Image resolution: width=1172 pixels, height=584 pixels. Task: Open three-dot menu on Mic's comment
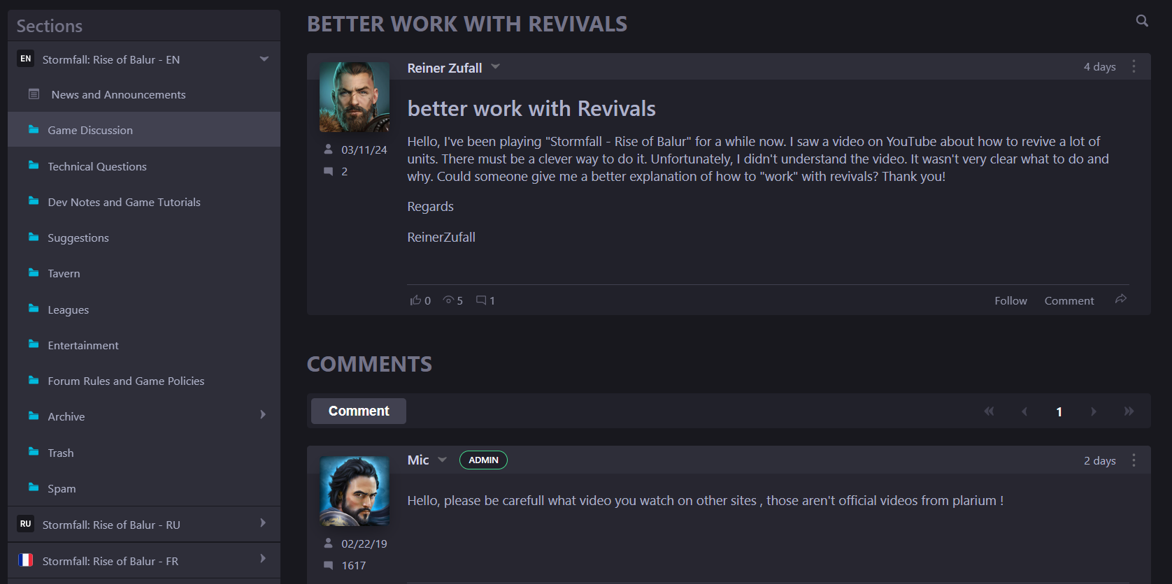point(1134,460)
